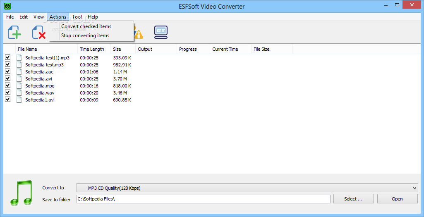The height and width of the screenshot is (217, 424).
Task: Click the file icon beside Softpedia.aac
Action: point(19,71)
